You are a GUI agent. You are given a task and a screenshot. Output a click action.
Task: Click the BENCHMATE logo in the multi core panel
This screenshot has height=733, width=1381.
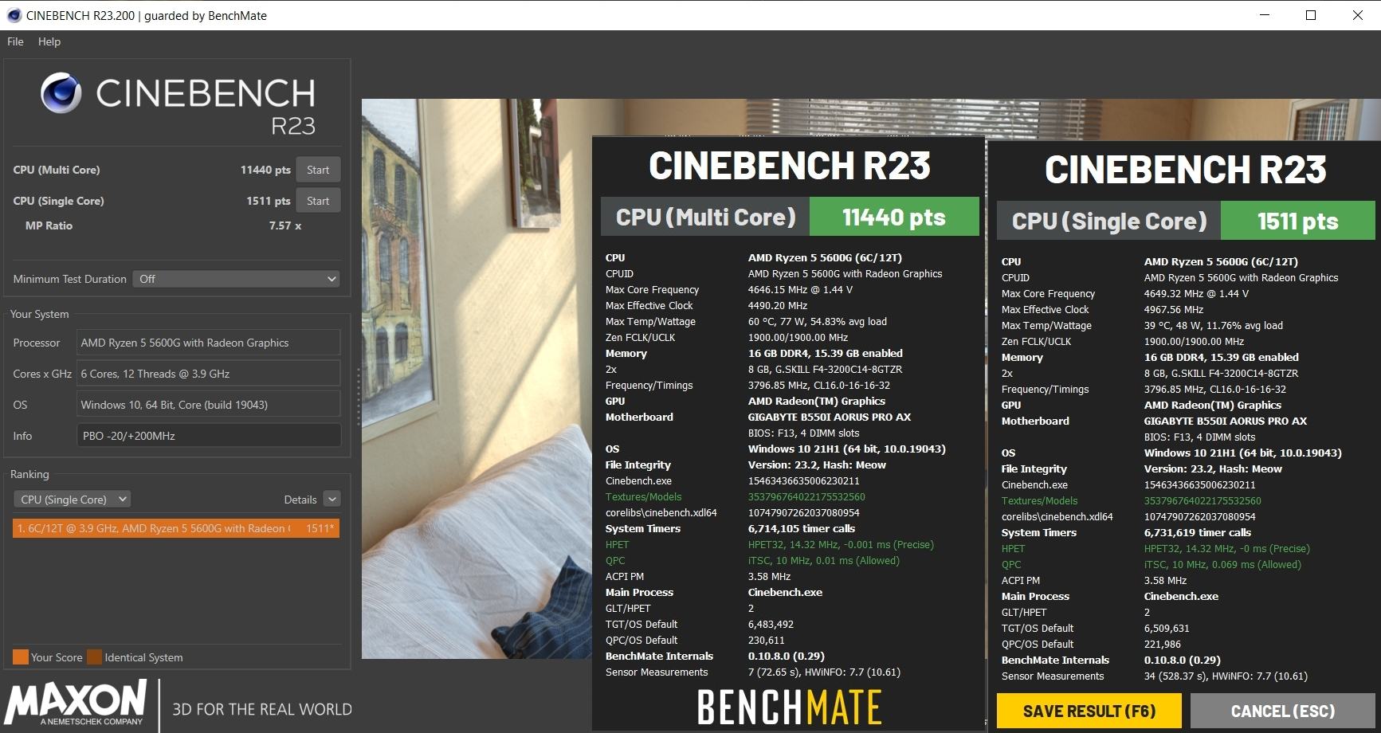789,708
